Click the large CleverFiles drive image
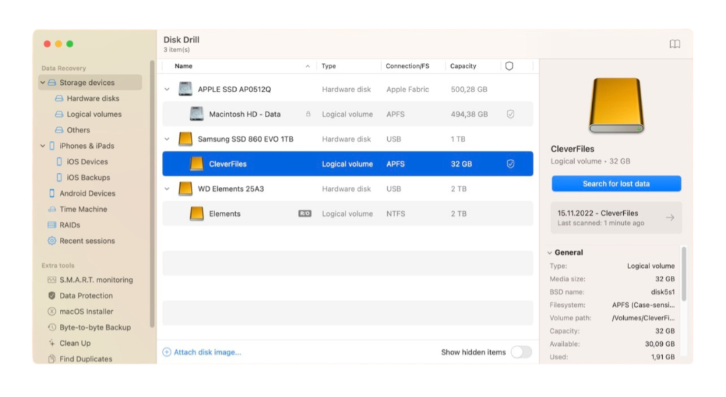This screenshot has height=397, width=726. click(x=616, y=106)
